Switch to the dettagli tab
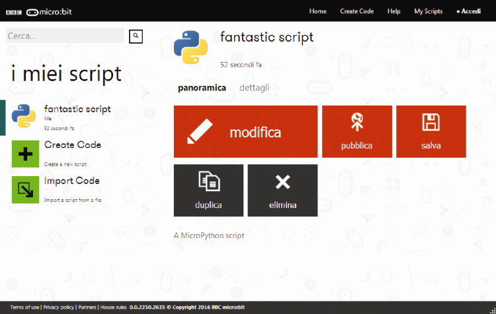The image size is (496, 314). coord(255,88)
